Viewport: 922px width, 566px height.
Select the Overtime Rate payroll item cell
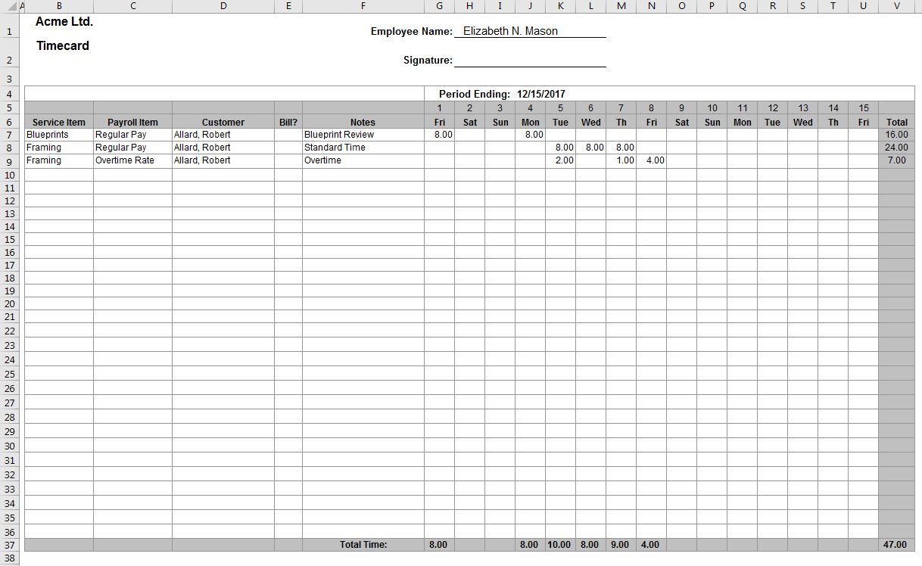[132, 160]
